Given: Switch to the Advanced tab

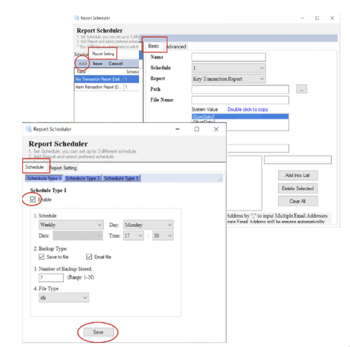Looking at the screenshot, I should point(176,47).
